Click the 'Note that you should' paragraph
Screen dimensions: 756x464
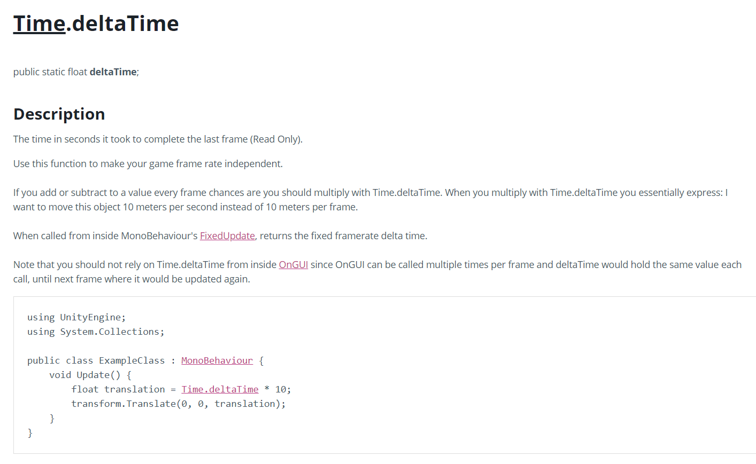coord(377,272)
